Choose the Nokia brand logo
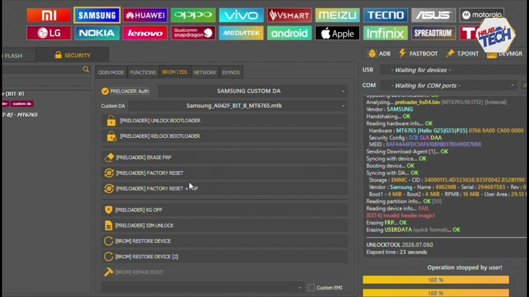Viewport: 529px width, 297px height. point(97,33)
